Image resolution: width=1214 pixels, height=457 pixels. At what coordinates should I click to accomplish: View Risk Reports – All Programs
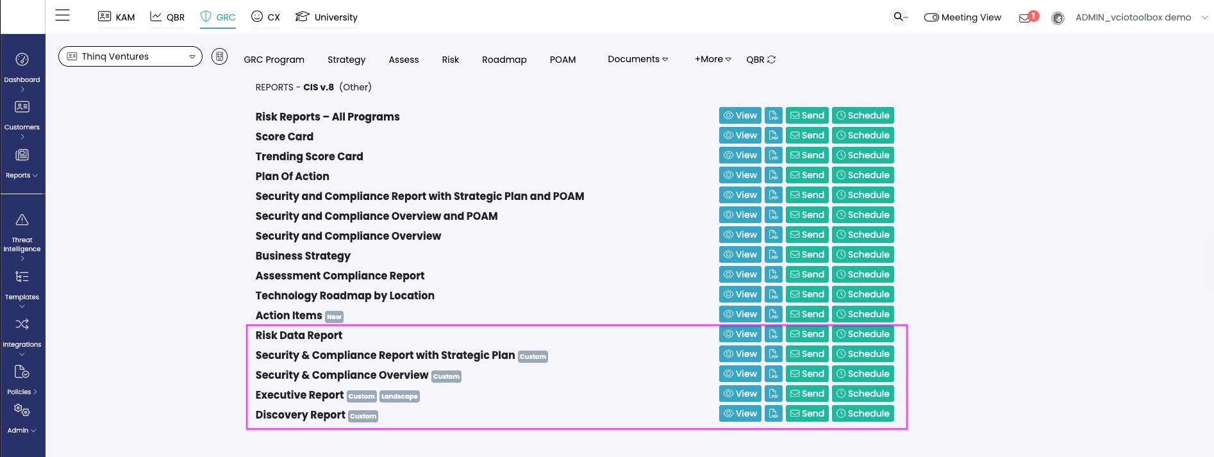pyautogui.click(x=740, y=115)
